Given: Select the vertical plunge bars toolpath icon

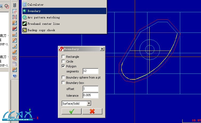Looking at the screenshot, I should point(15,70).
